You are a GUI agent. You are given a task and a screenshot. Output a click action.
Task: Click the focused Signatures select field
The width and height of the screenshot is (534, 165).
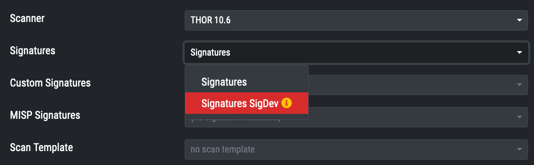tap(356, 52)
